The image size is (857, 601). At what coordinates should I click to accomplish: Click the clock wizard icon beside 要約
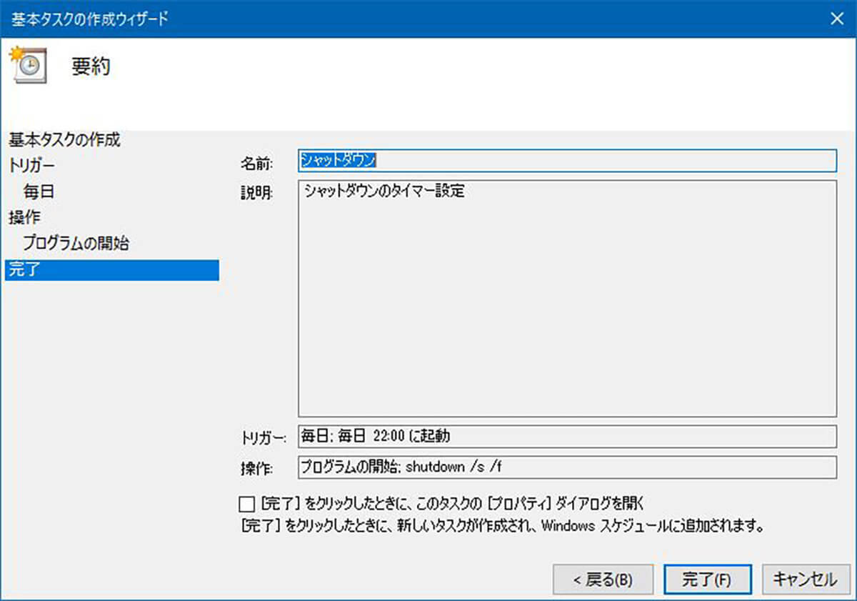29,66
